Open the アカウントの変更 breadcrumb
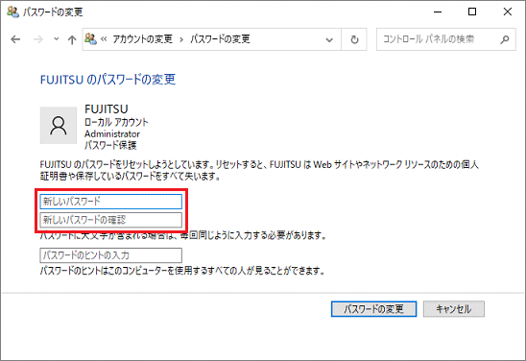Image resolution: width=526 pixels, height=361 pixels. (143, 39)
